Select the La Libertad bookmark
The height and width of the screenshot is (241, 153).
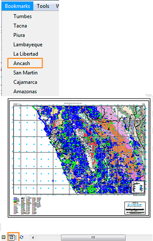(26, 54)
